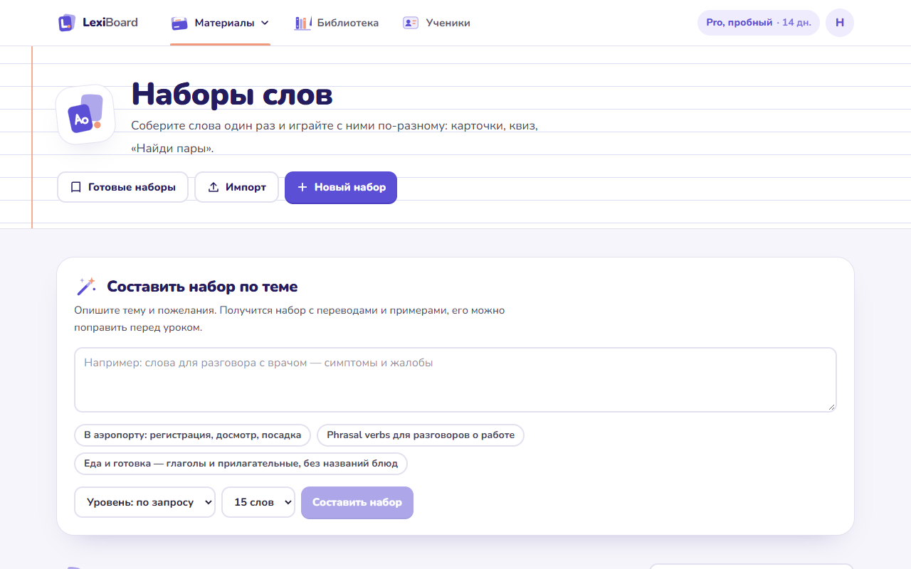Pick the В аэропорту suggestion chip

click(x=192, y=435)
